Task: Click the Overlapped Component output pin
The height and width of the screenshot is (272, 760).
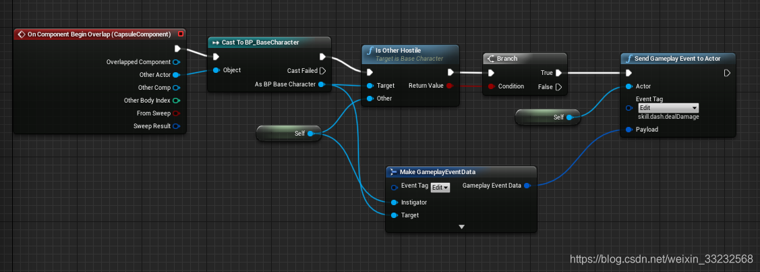Action: tap(177, 62)
